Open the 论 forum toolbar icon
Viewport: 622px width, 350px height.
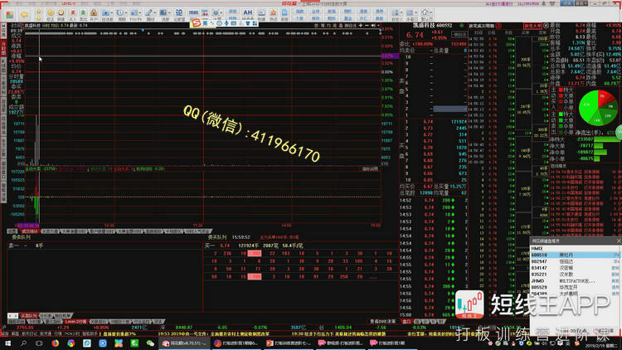click(179, 15)
